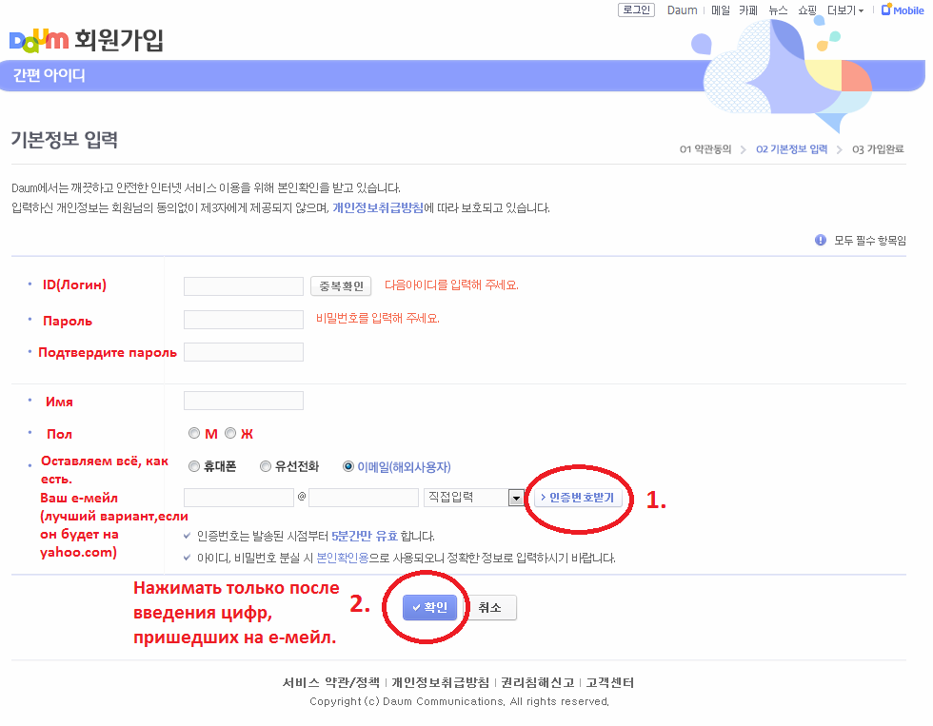Click the 로그인 button at top
The width and height of the screenshot is (933, 726).
[x=636, y=10]
